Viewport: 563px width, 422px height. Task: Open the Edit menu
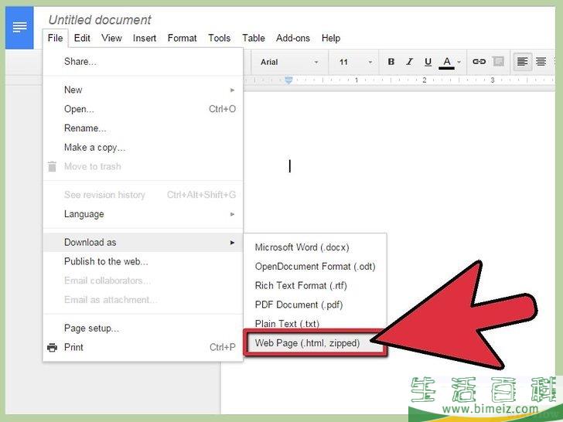click(82, 38)
